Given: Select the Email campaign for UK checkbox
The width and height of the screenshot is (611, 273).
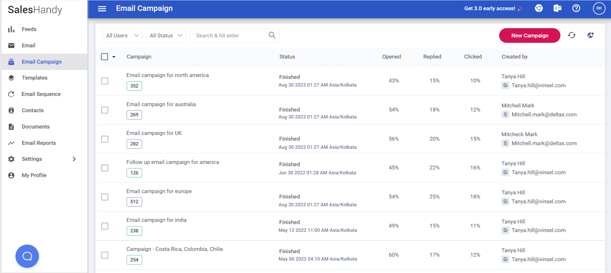Looking at the screenshot, I should point(105,139).
